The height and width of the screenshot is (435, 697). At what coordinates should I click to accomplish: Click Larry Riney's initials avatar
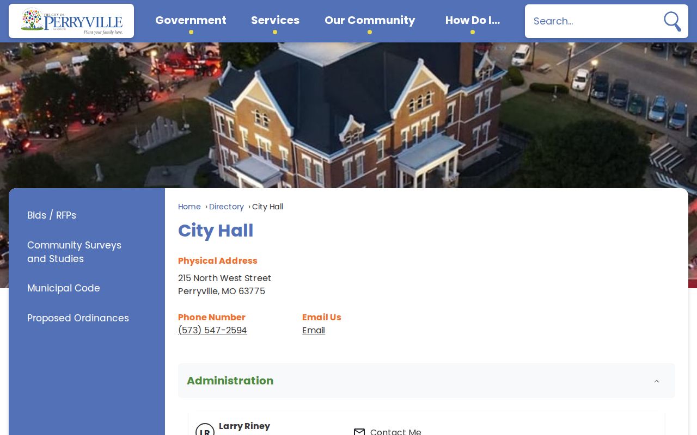205,429
